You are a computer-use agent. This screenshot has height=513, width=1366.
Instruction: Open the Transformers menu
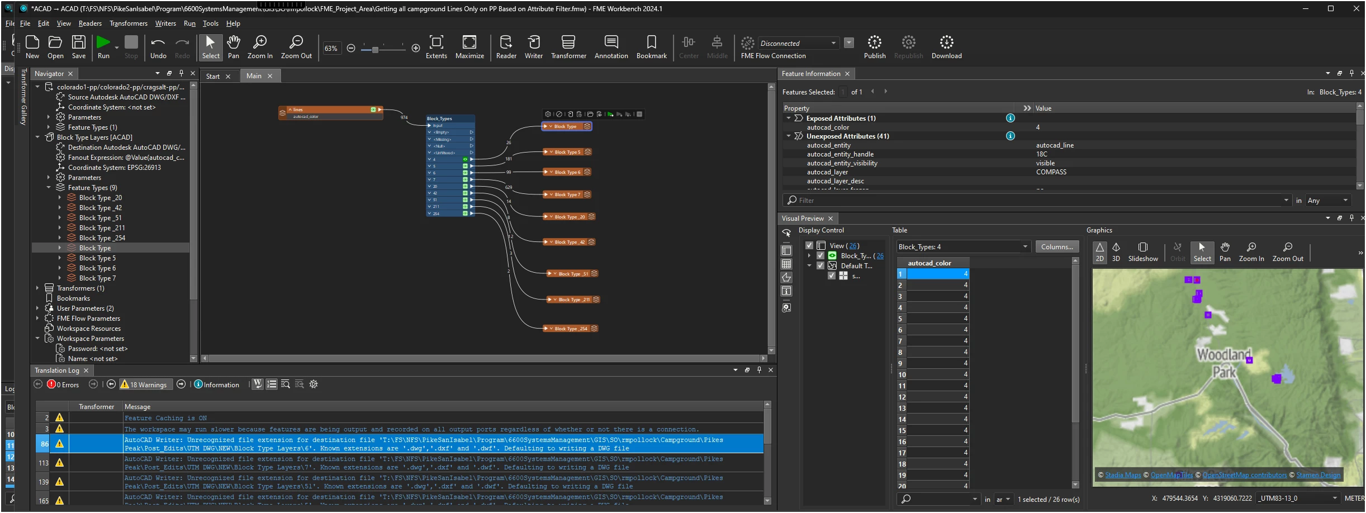pyautogui.click(x=129, y=23)
